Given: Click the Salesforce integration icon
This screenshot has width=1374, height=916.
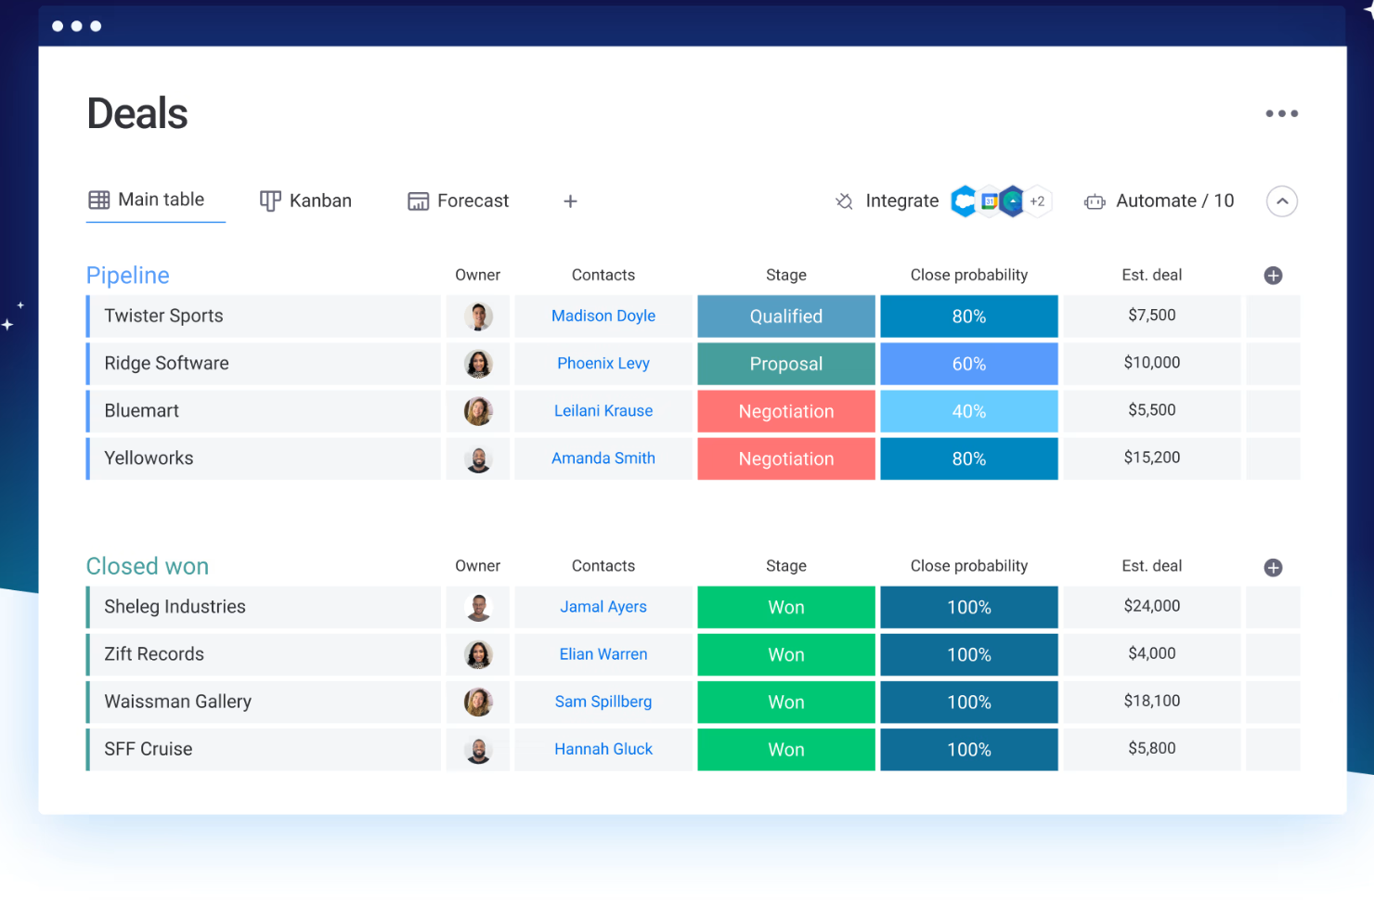Looking at the screenshot, I should [x=964, y=201].
